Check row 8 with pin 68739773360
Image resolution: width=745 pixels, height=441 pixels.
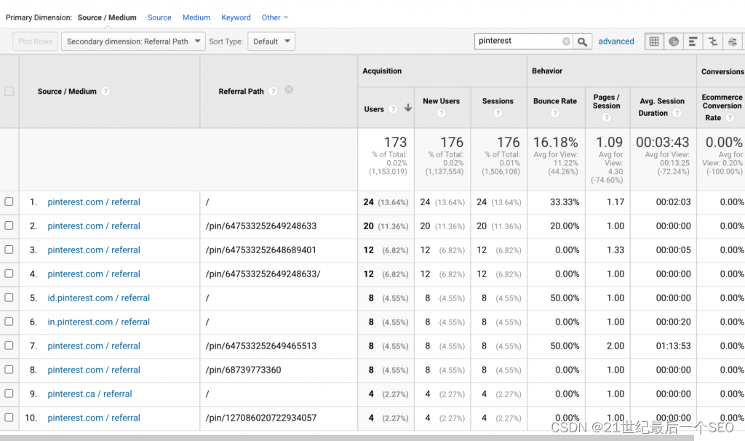click(9, 370)
